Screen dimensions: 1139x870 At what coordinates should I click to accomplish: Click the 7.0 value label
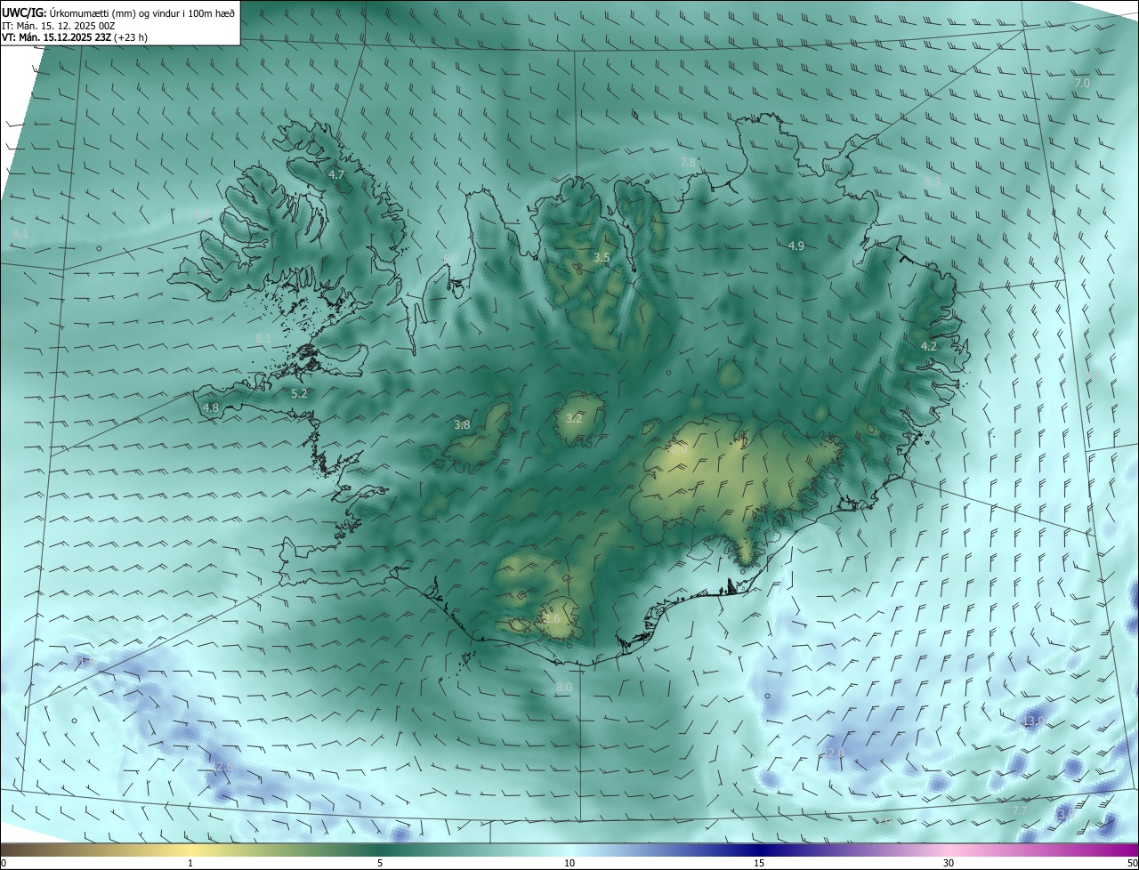[x=1082, y=83]
